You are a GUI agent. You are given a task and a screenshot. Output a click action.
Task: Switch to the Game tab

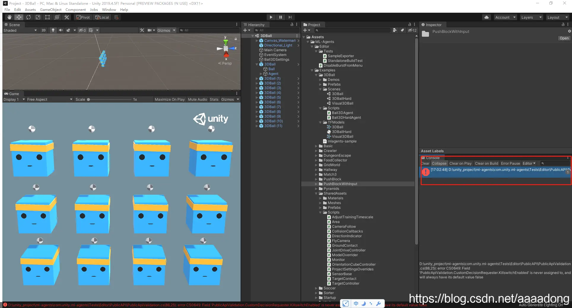12,94
